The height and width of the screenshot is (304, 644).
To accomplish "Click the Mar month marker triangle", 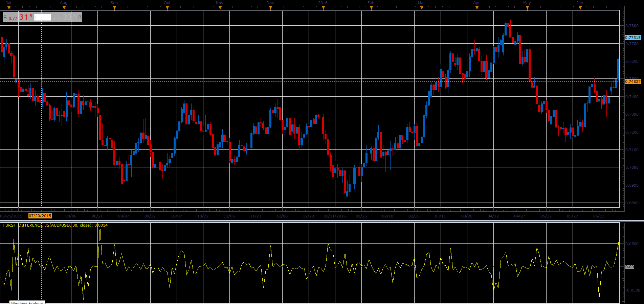I will [422, 8].
